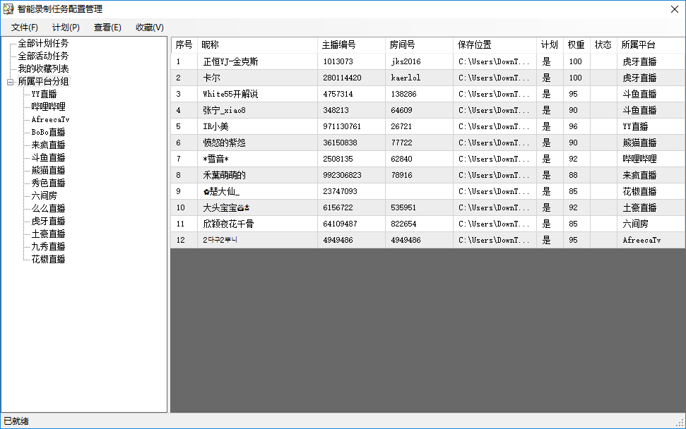Sort by the 权重 column header
The image size is (686, 429).
[x=576, y=45]
